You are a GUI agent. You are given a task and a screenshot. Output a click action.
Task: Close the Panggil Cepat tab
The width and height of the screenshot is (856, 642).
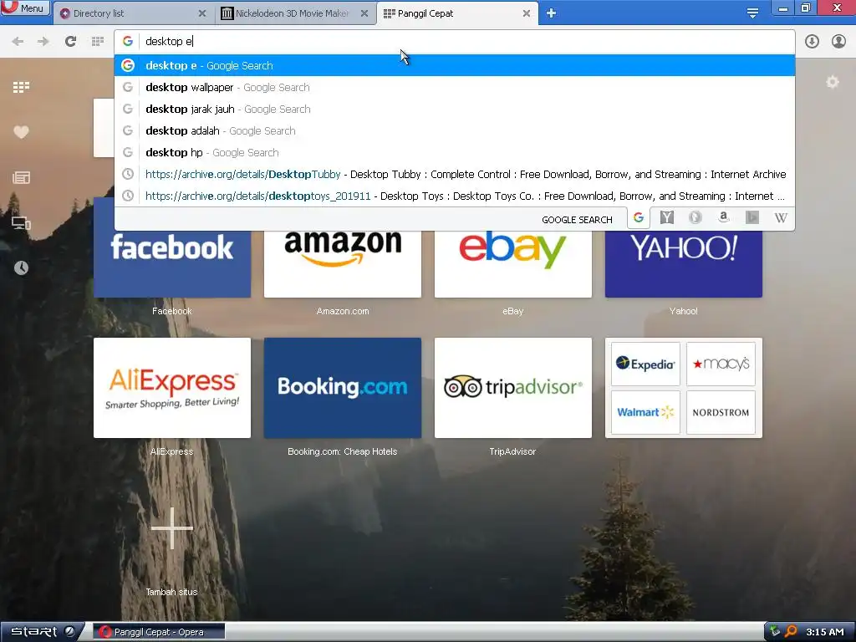[x=527, y=13]
